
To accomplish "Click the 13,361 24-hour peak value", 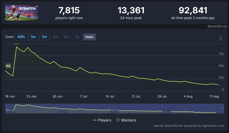I will (x=131, y=10).
